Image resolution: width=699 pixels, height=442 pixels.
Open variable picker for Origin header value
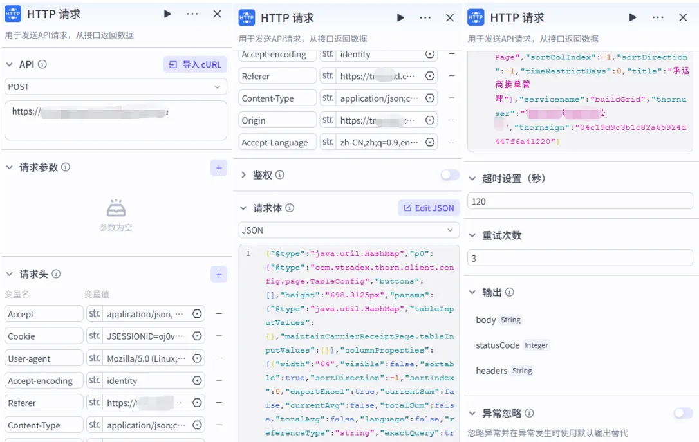click(x=430, y=120)
